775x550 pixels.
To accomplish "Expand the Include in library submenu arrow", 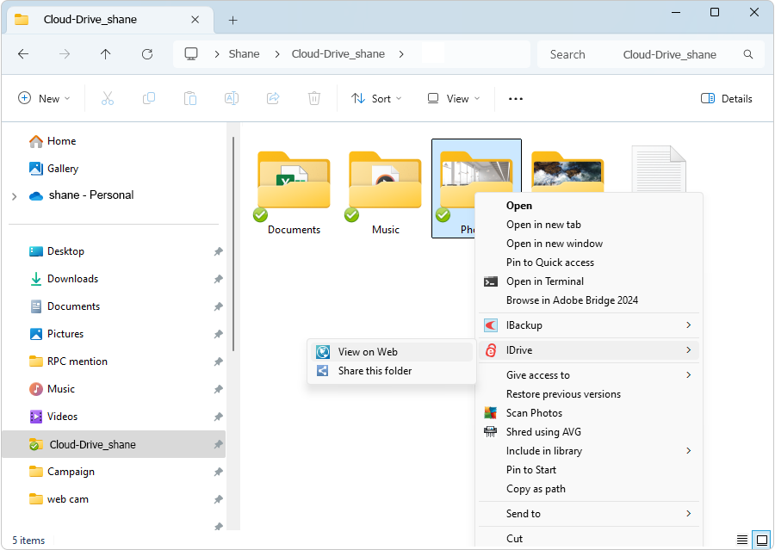I will [689, 450].
